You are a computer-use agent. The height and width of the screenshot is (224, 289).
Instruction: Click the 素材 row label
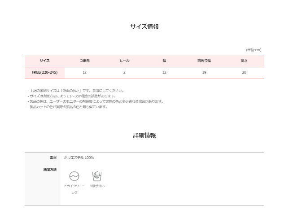pos(53,158)
